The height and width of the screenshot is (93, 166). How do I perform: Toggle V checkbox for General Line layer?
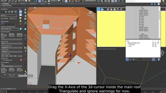[x=153, y=45]
